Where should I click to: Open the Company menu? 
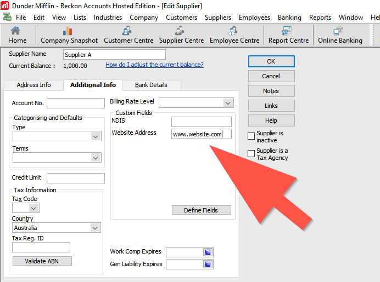point(144,18)
